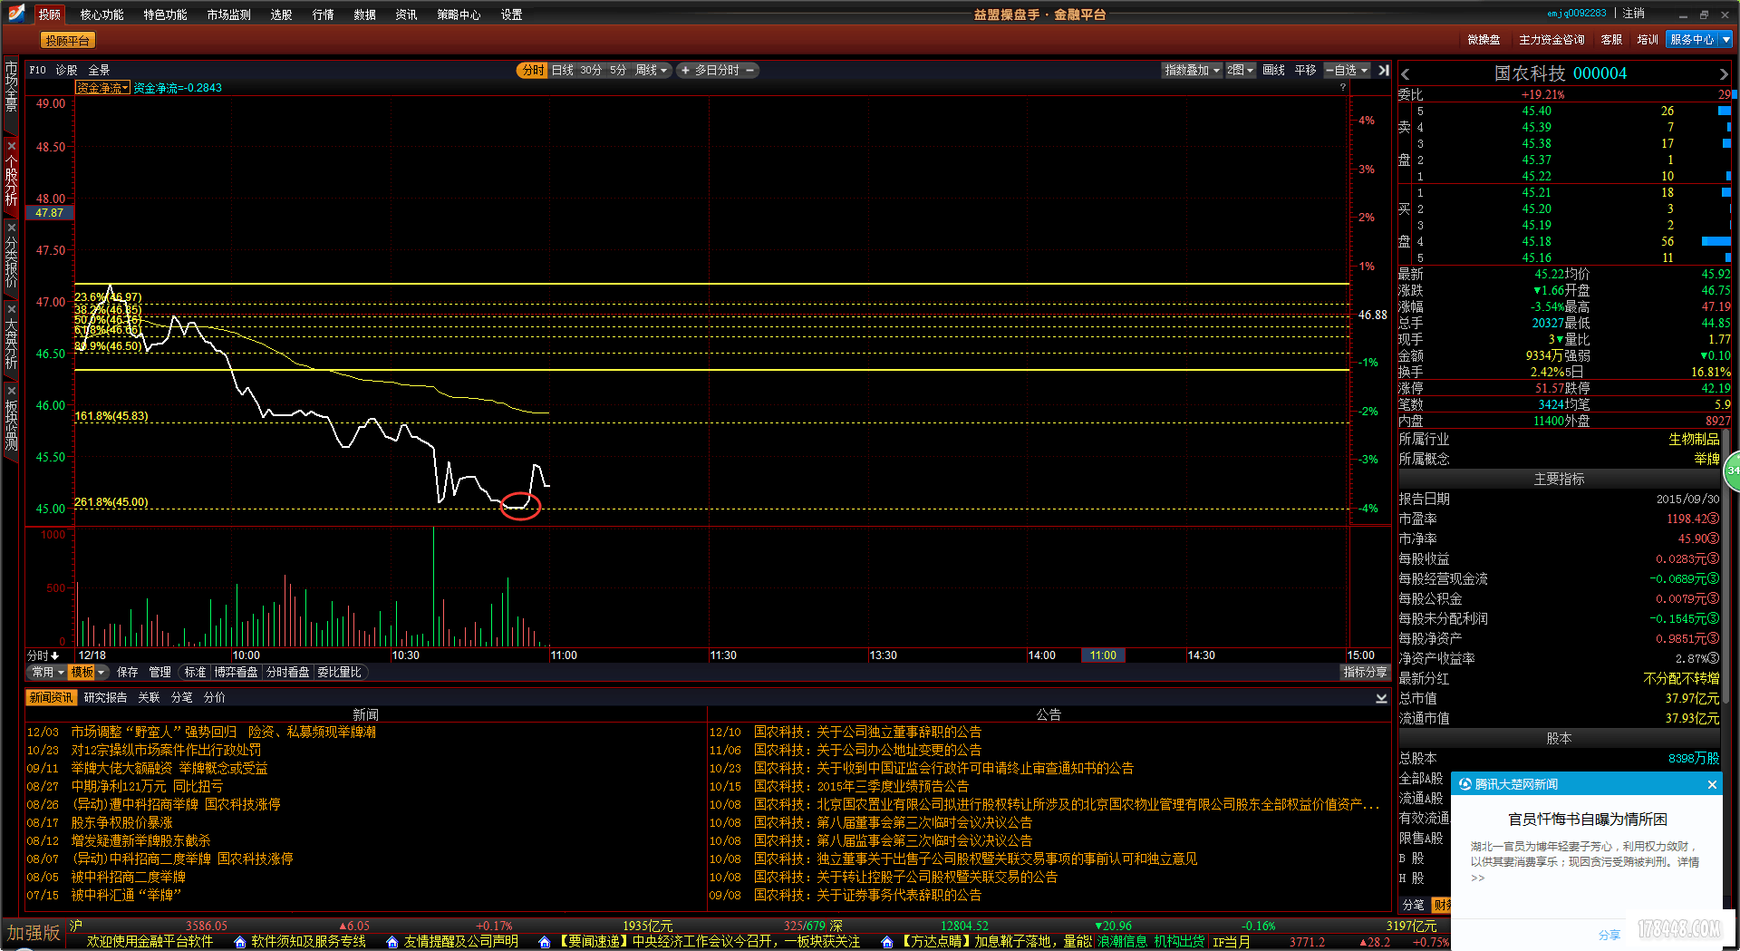Select the 标准 view mode
The height and width of the screenshot is (951, 1740).
[x=195, y=672]
